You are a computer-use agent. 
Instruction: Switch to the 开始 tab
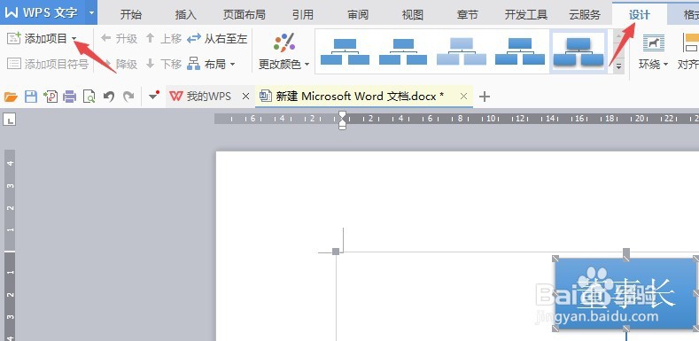click(x=130, y=15)
